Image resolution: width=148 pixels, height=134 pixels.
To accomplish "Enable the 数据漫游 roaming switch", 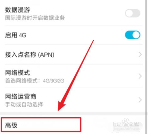I will click(133, 13).
